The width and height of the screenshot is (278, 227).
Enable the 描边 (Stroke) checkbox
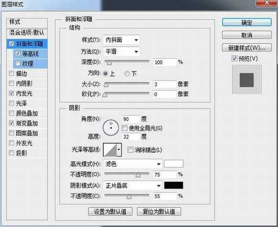click(x=11, y=73)
